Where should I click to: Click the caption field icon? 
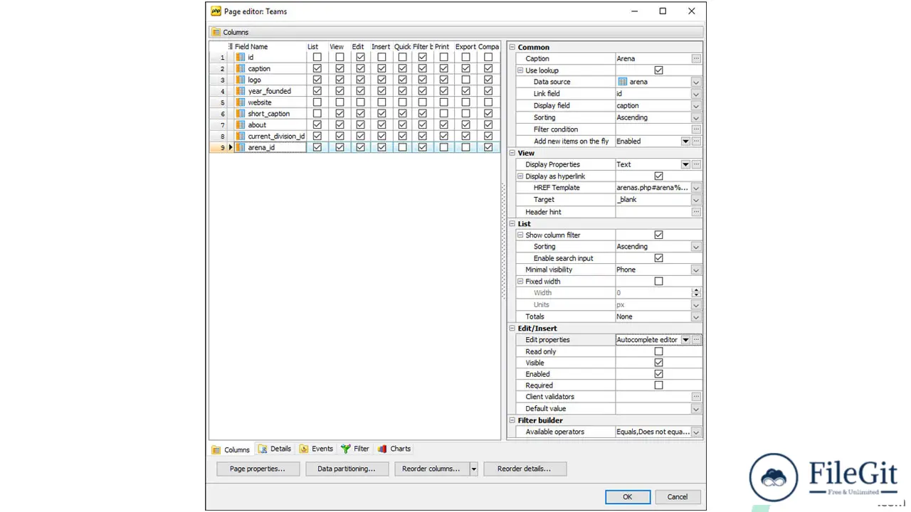coord(240,69)
